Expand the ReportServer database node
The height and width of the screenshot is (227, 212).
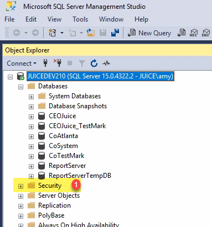(x=31, y=166)
